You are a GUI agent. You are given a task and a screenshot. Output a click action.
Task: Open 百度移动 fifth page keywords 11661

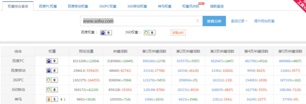coord(285,71)
